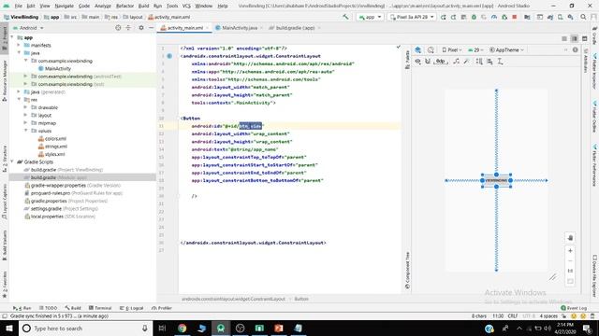Hide the Project panel with minus icon
This screenshot has height=336, width=599.
(x=151, y=28)
